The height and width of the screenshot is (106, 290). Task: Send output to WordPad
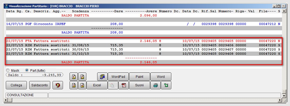pos(118,77)
